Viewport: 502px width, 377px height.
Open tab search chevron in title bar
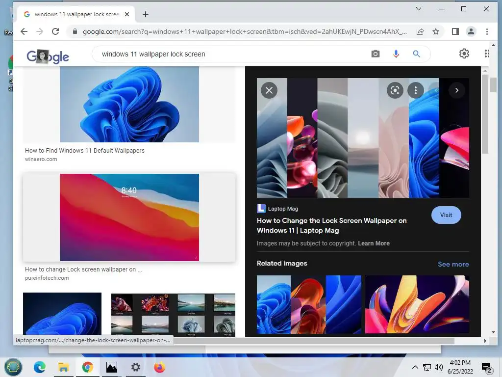pos(419,9)
